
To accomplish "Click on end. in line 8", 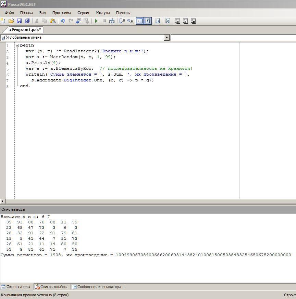I will coord(25,86).
